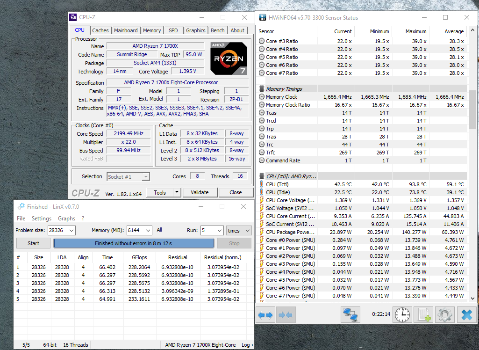Open the File menu in LinX

[21, 218]
